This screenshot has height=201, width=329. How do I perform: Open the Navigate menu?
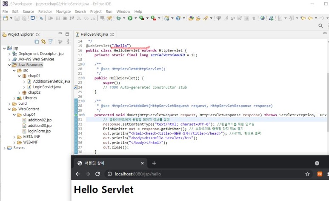(x=63, y=11)
